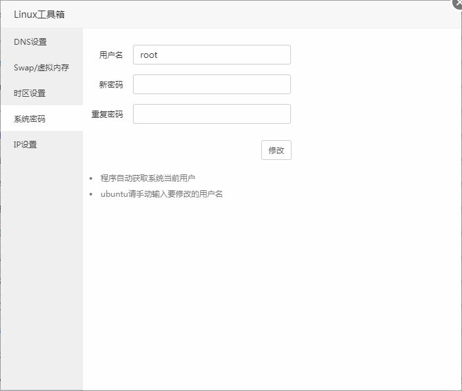Viewport: 462px width, 391px height.
Task: Open the DNS设置 tab
Action: pos(30,41)
